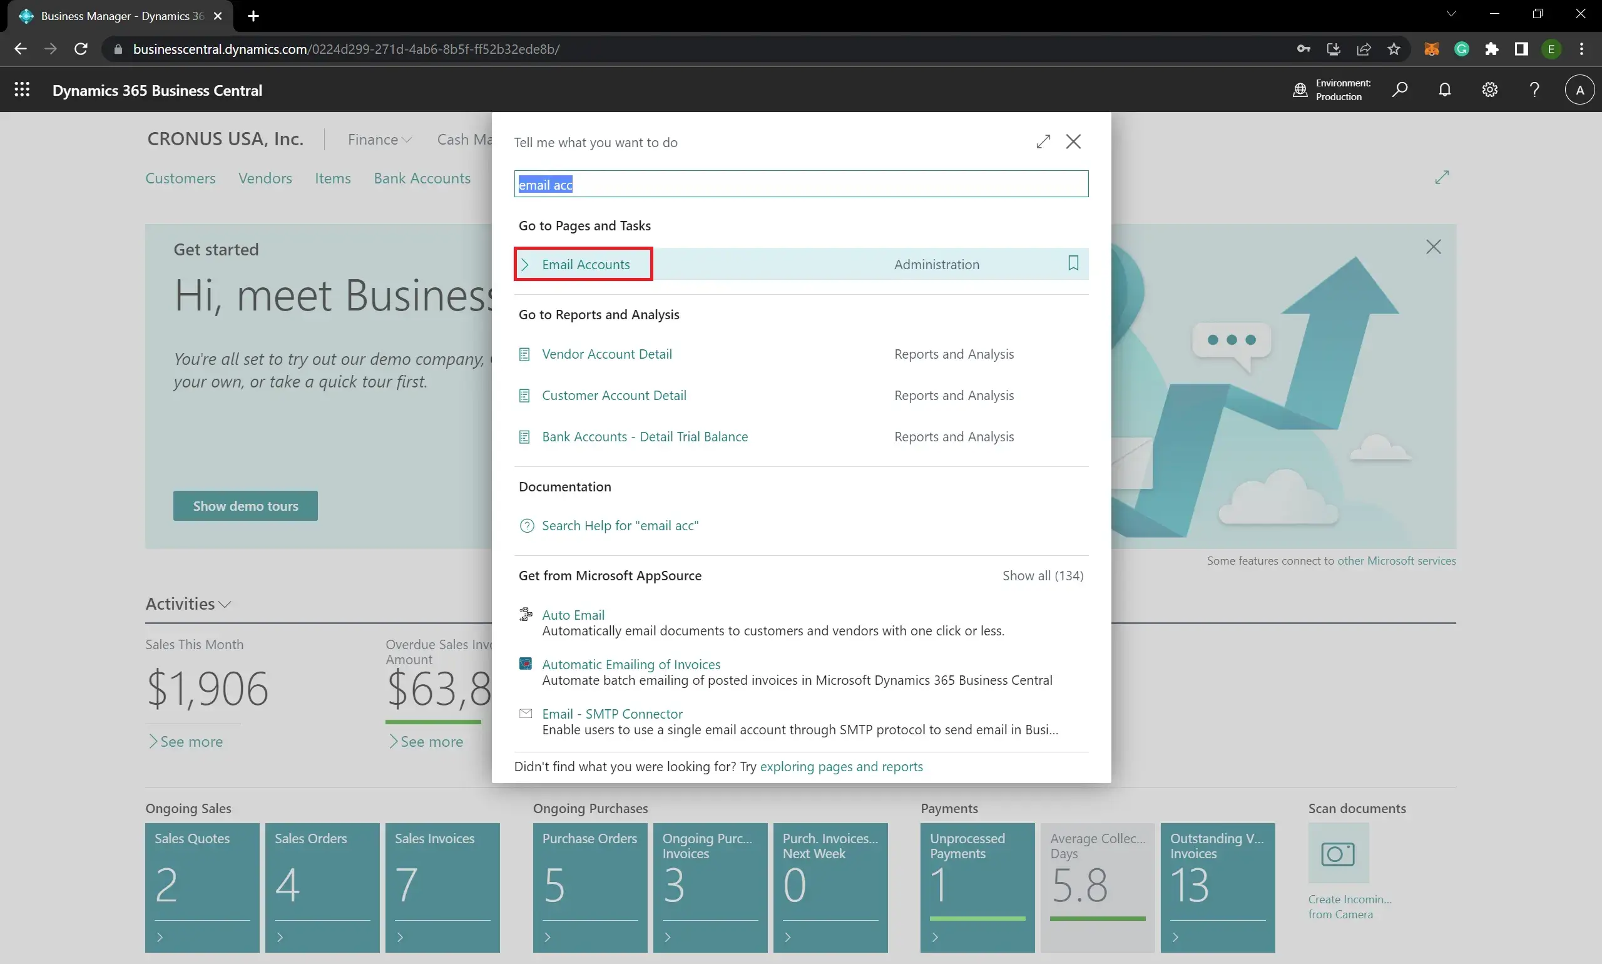Go back in the browser

21,49
